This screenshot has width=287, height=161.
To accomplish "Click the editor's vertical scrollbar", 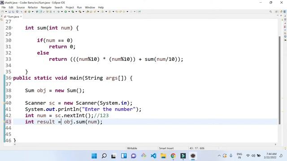I will click(279, 80).
